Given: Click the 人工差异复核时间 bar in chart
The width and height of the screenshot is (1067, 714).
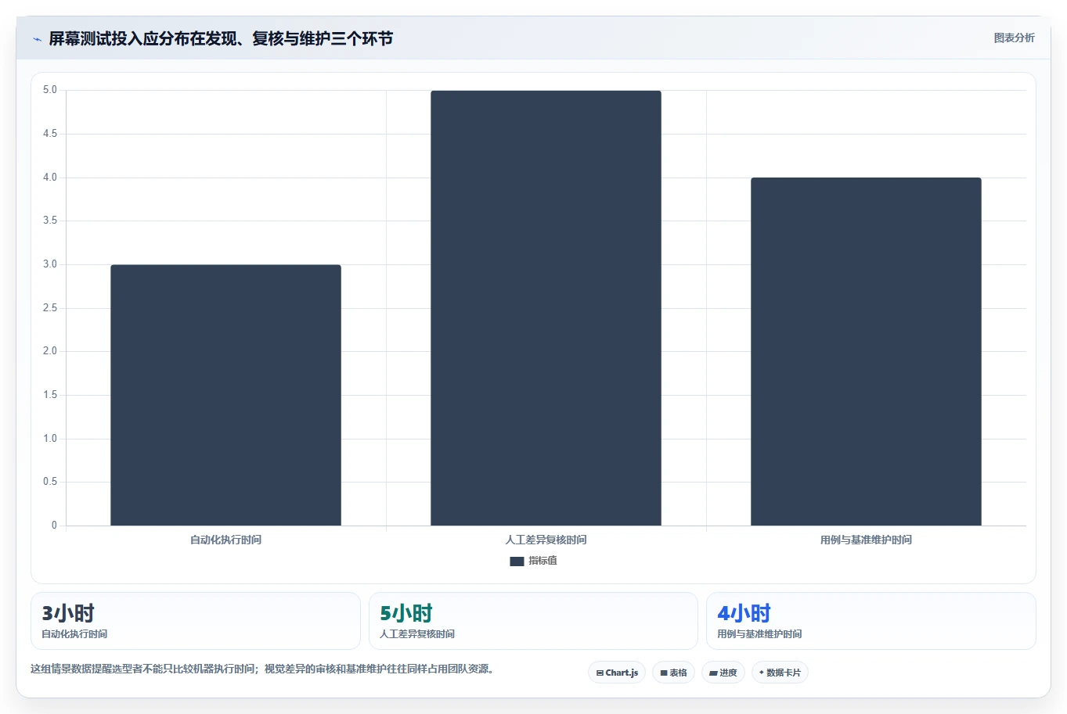Looking at the screenshot, I should click(546, 308).
